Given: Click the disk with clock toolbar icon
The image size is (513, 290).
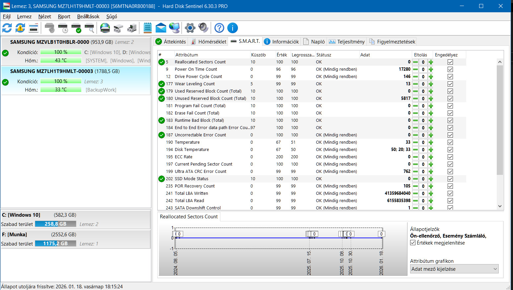Looking at the screenshot, I should (63, 28).
